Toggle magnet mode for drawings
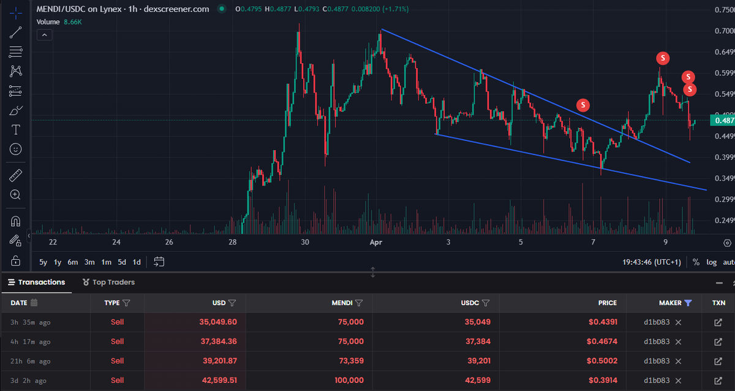Screen dimensions: 735x391 tap(16, 221)
